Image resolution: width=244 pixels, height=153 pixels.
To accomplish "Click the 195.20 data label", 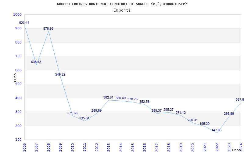I will point(204,124).
